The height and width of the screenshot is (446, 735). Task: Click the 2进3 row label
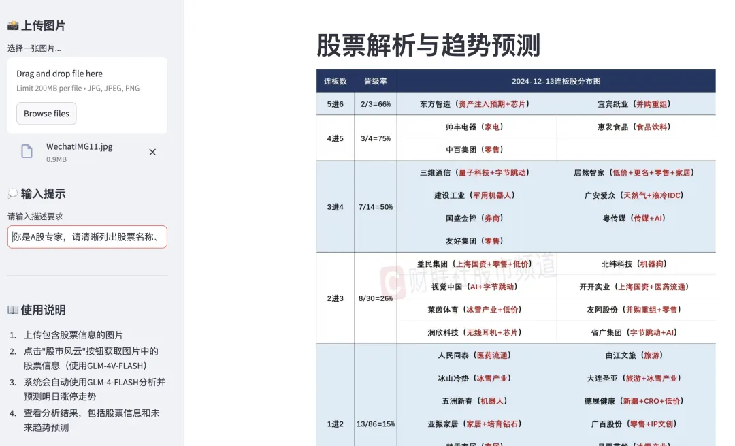pyautogui.click(x=335, y=298)
